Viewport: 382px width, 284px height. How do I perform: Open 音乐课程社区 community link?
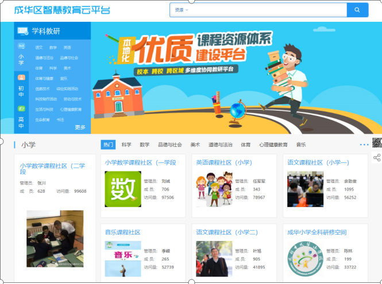click(122, 232)
